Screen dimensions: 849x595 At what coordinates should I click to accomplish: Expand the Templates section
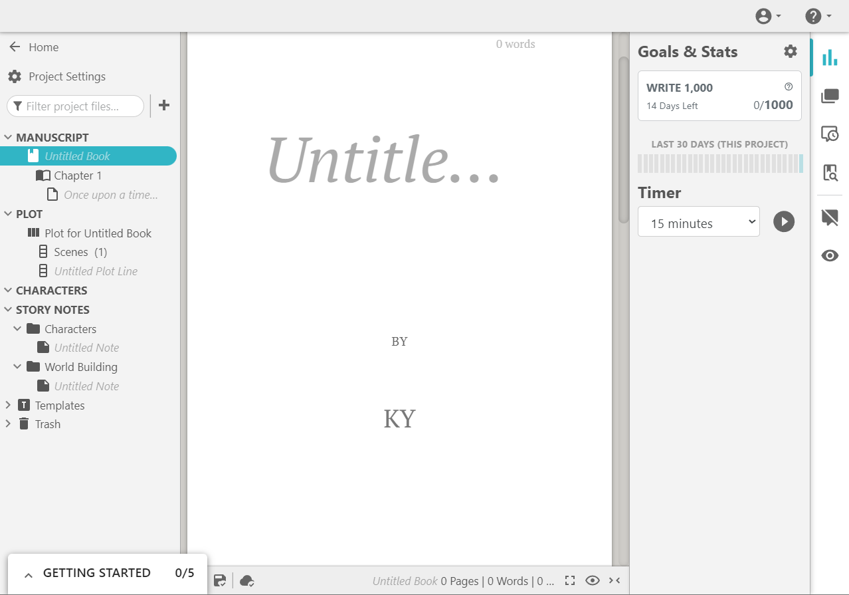point(8,405)
